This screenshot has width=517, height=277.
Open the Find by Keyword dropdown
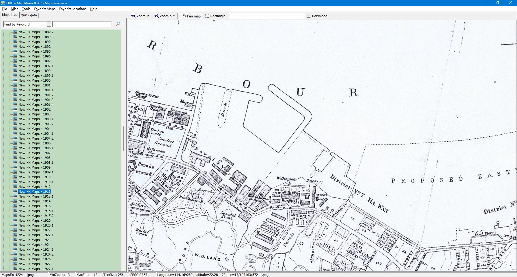click(x=49, y=24)
